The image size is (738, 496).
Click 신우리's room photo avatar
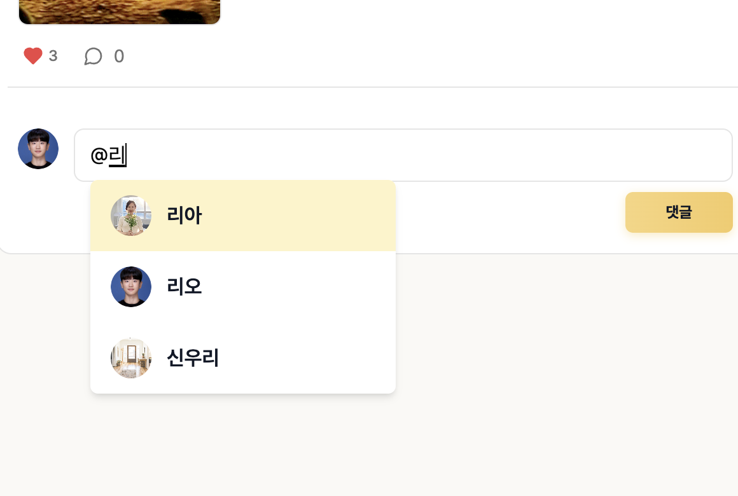(131, 358)
